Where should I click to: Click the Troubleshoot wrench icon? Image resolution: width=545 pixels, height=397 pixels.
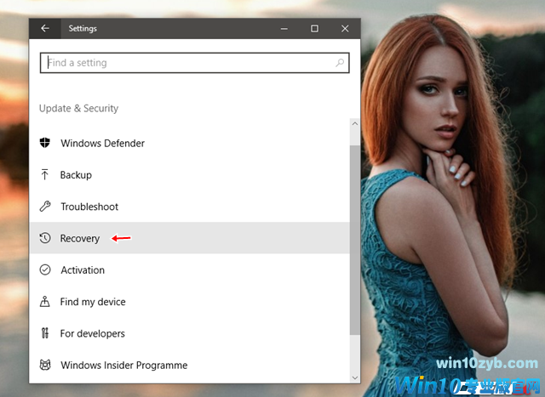[45, 206]
